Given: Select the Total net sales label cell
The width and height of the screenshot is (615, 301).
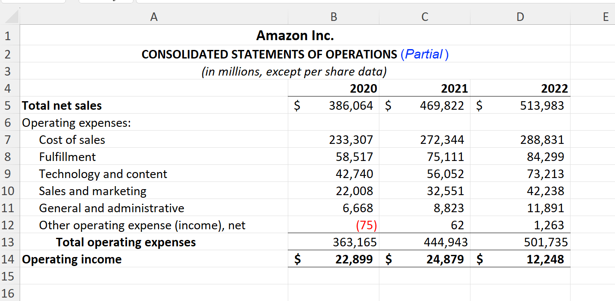Looking at the screenshot, I should 154,105.
